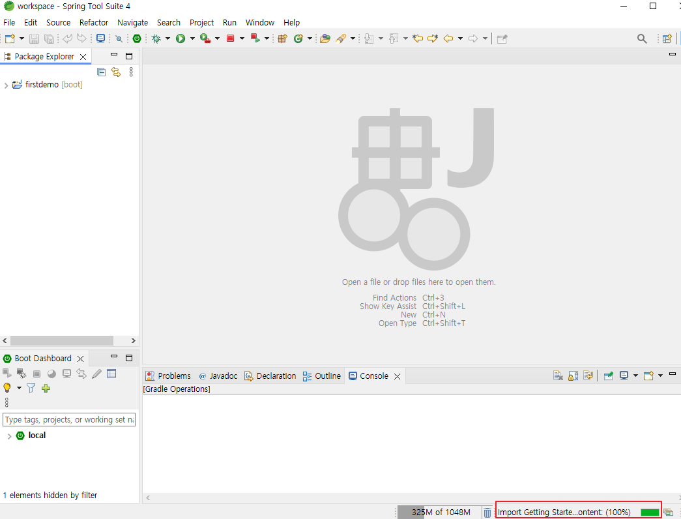
Task: Click the Next Annotation icon
Action: 369,38
